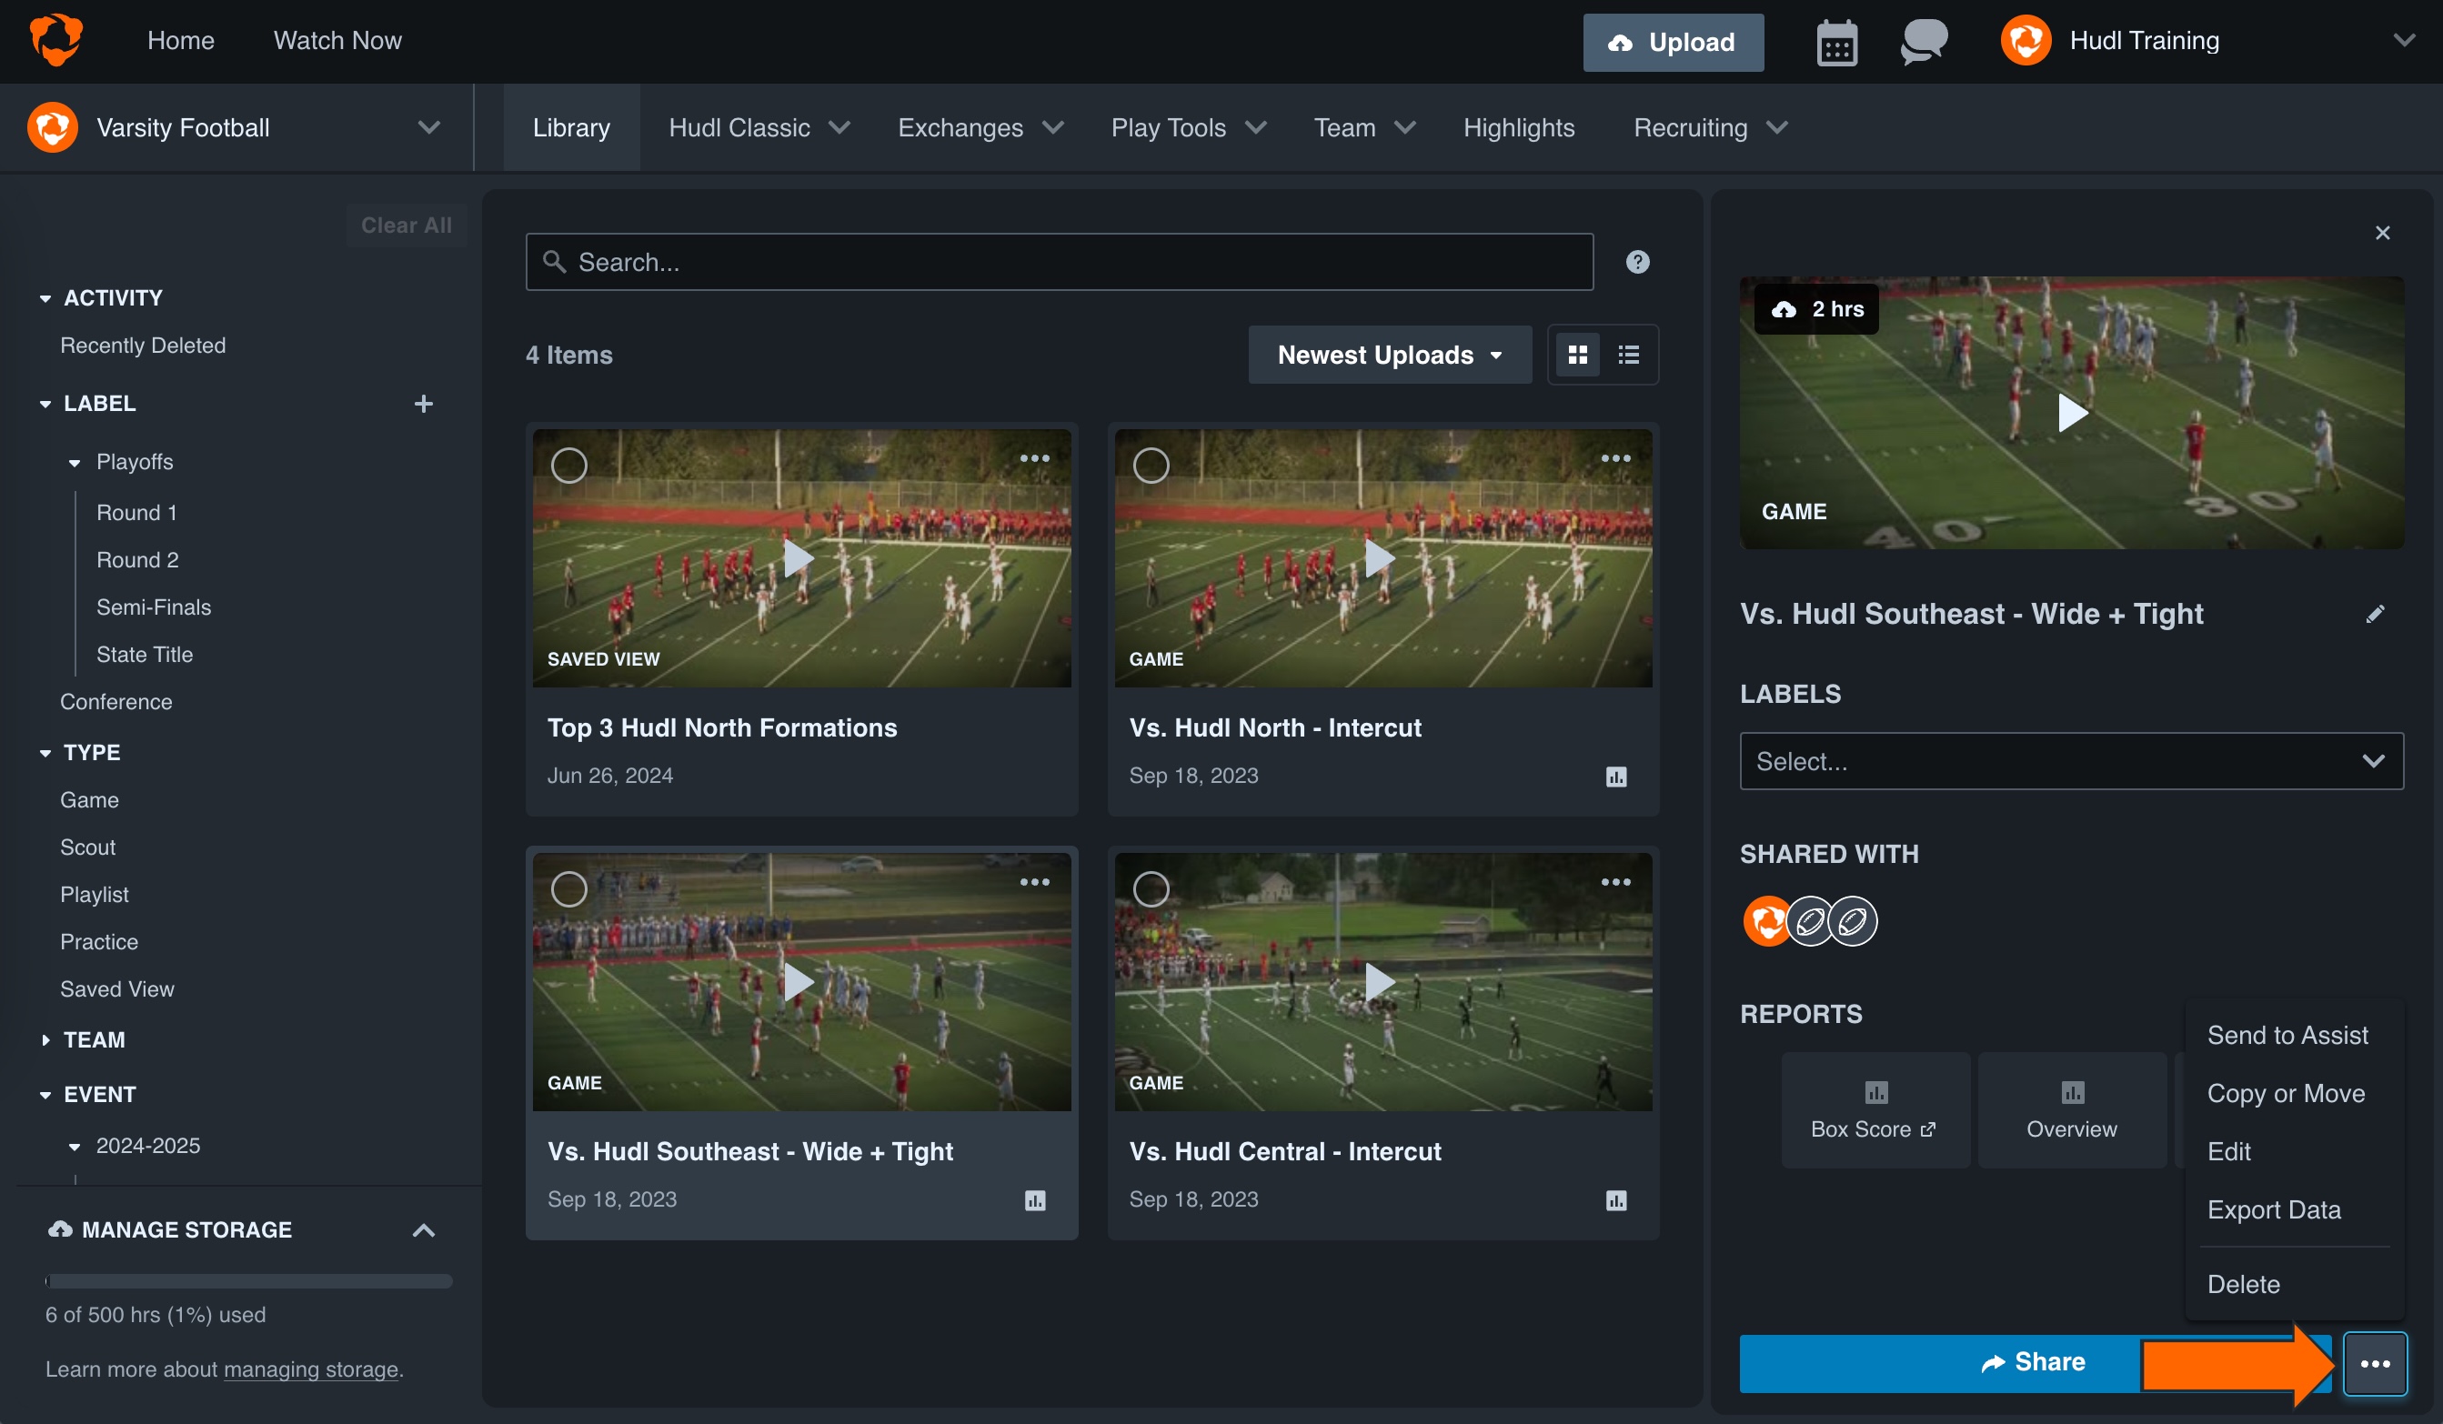The image size is (2443, 1424).
Task: Open the Newest Uploads sort dropdown
Action: click(x=1388, y=354)
